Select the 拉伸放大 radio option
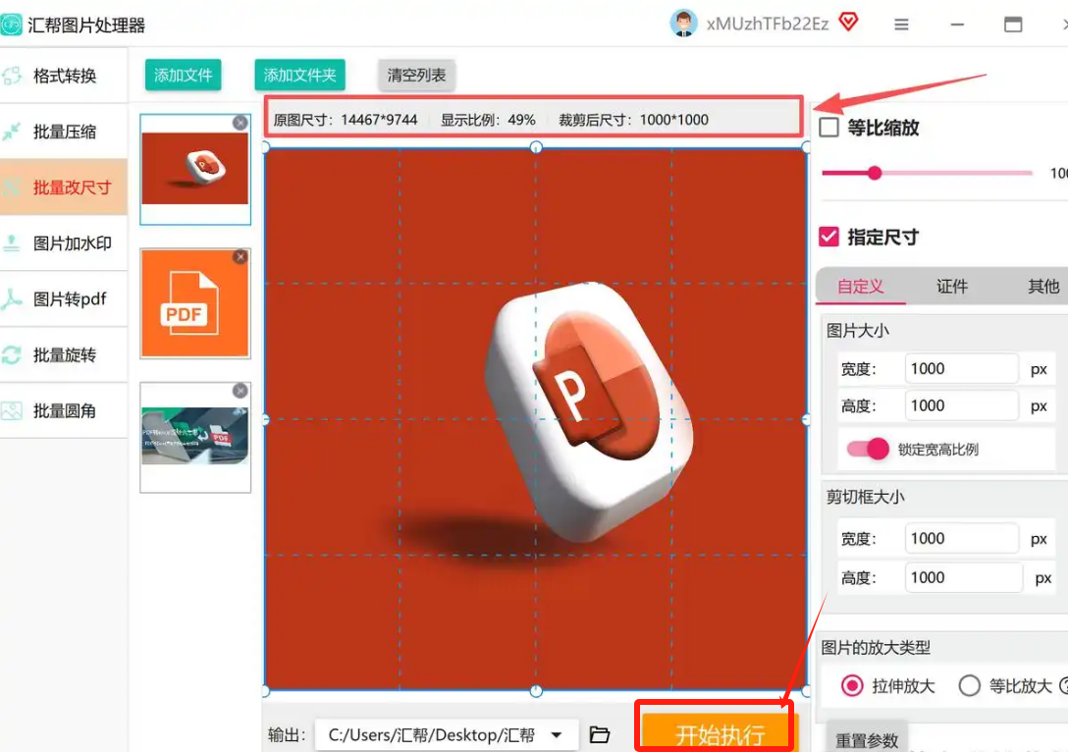 point(852,685)
